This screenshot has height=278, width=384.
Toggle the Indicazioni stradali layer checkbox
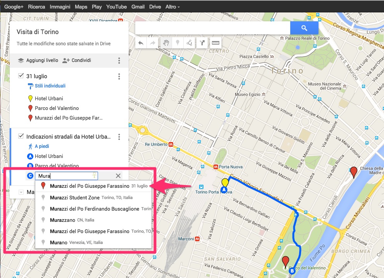21,136
